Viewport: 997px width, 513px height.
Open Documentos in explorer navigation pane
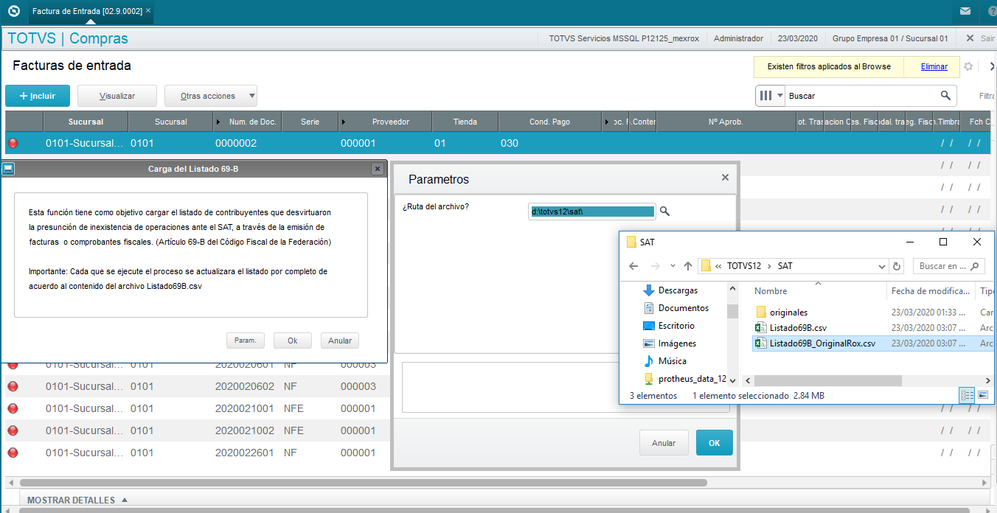tap(683, 308)
